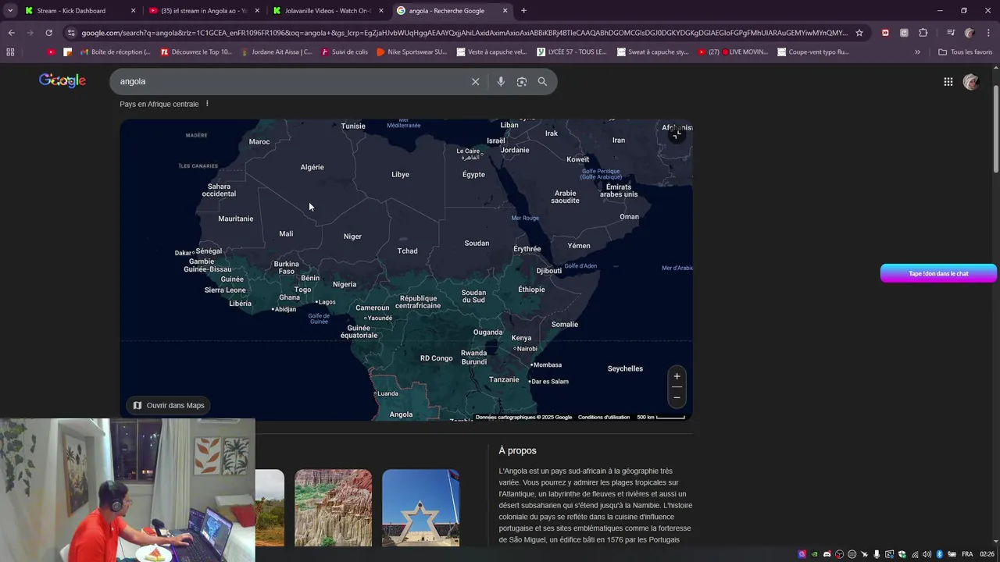Open LIVE MOVIN YouTube bookmark

(x=733, y=52)
